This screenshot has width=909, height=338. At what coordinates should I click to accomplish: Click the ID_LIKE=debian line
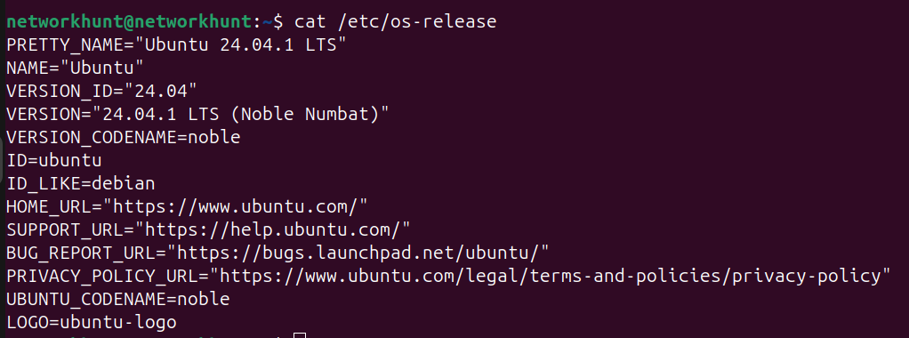[x=81, y=184]
